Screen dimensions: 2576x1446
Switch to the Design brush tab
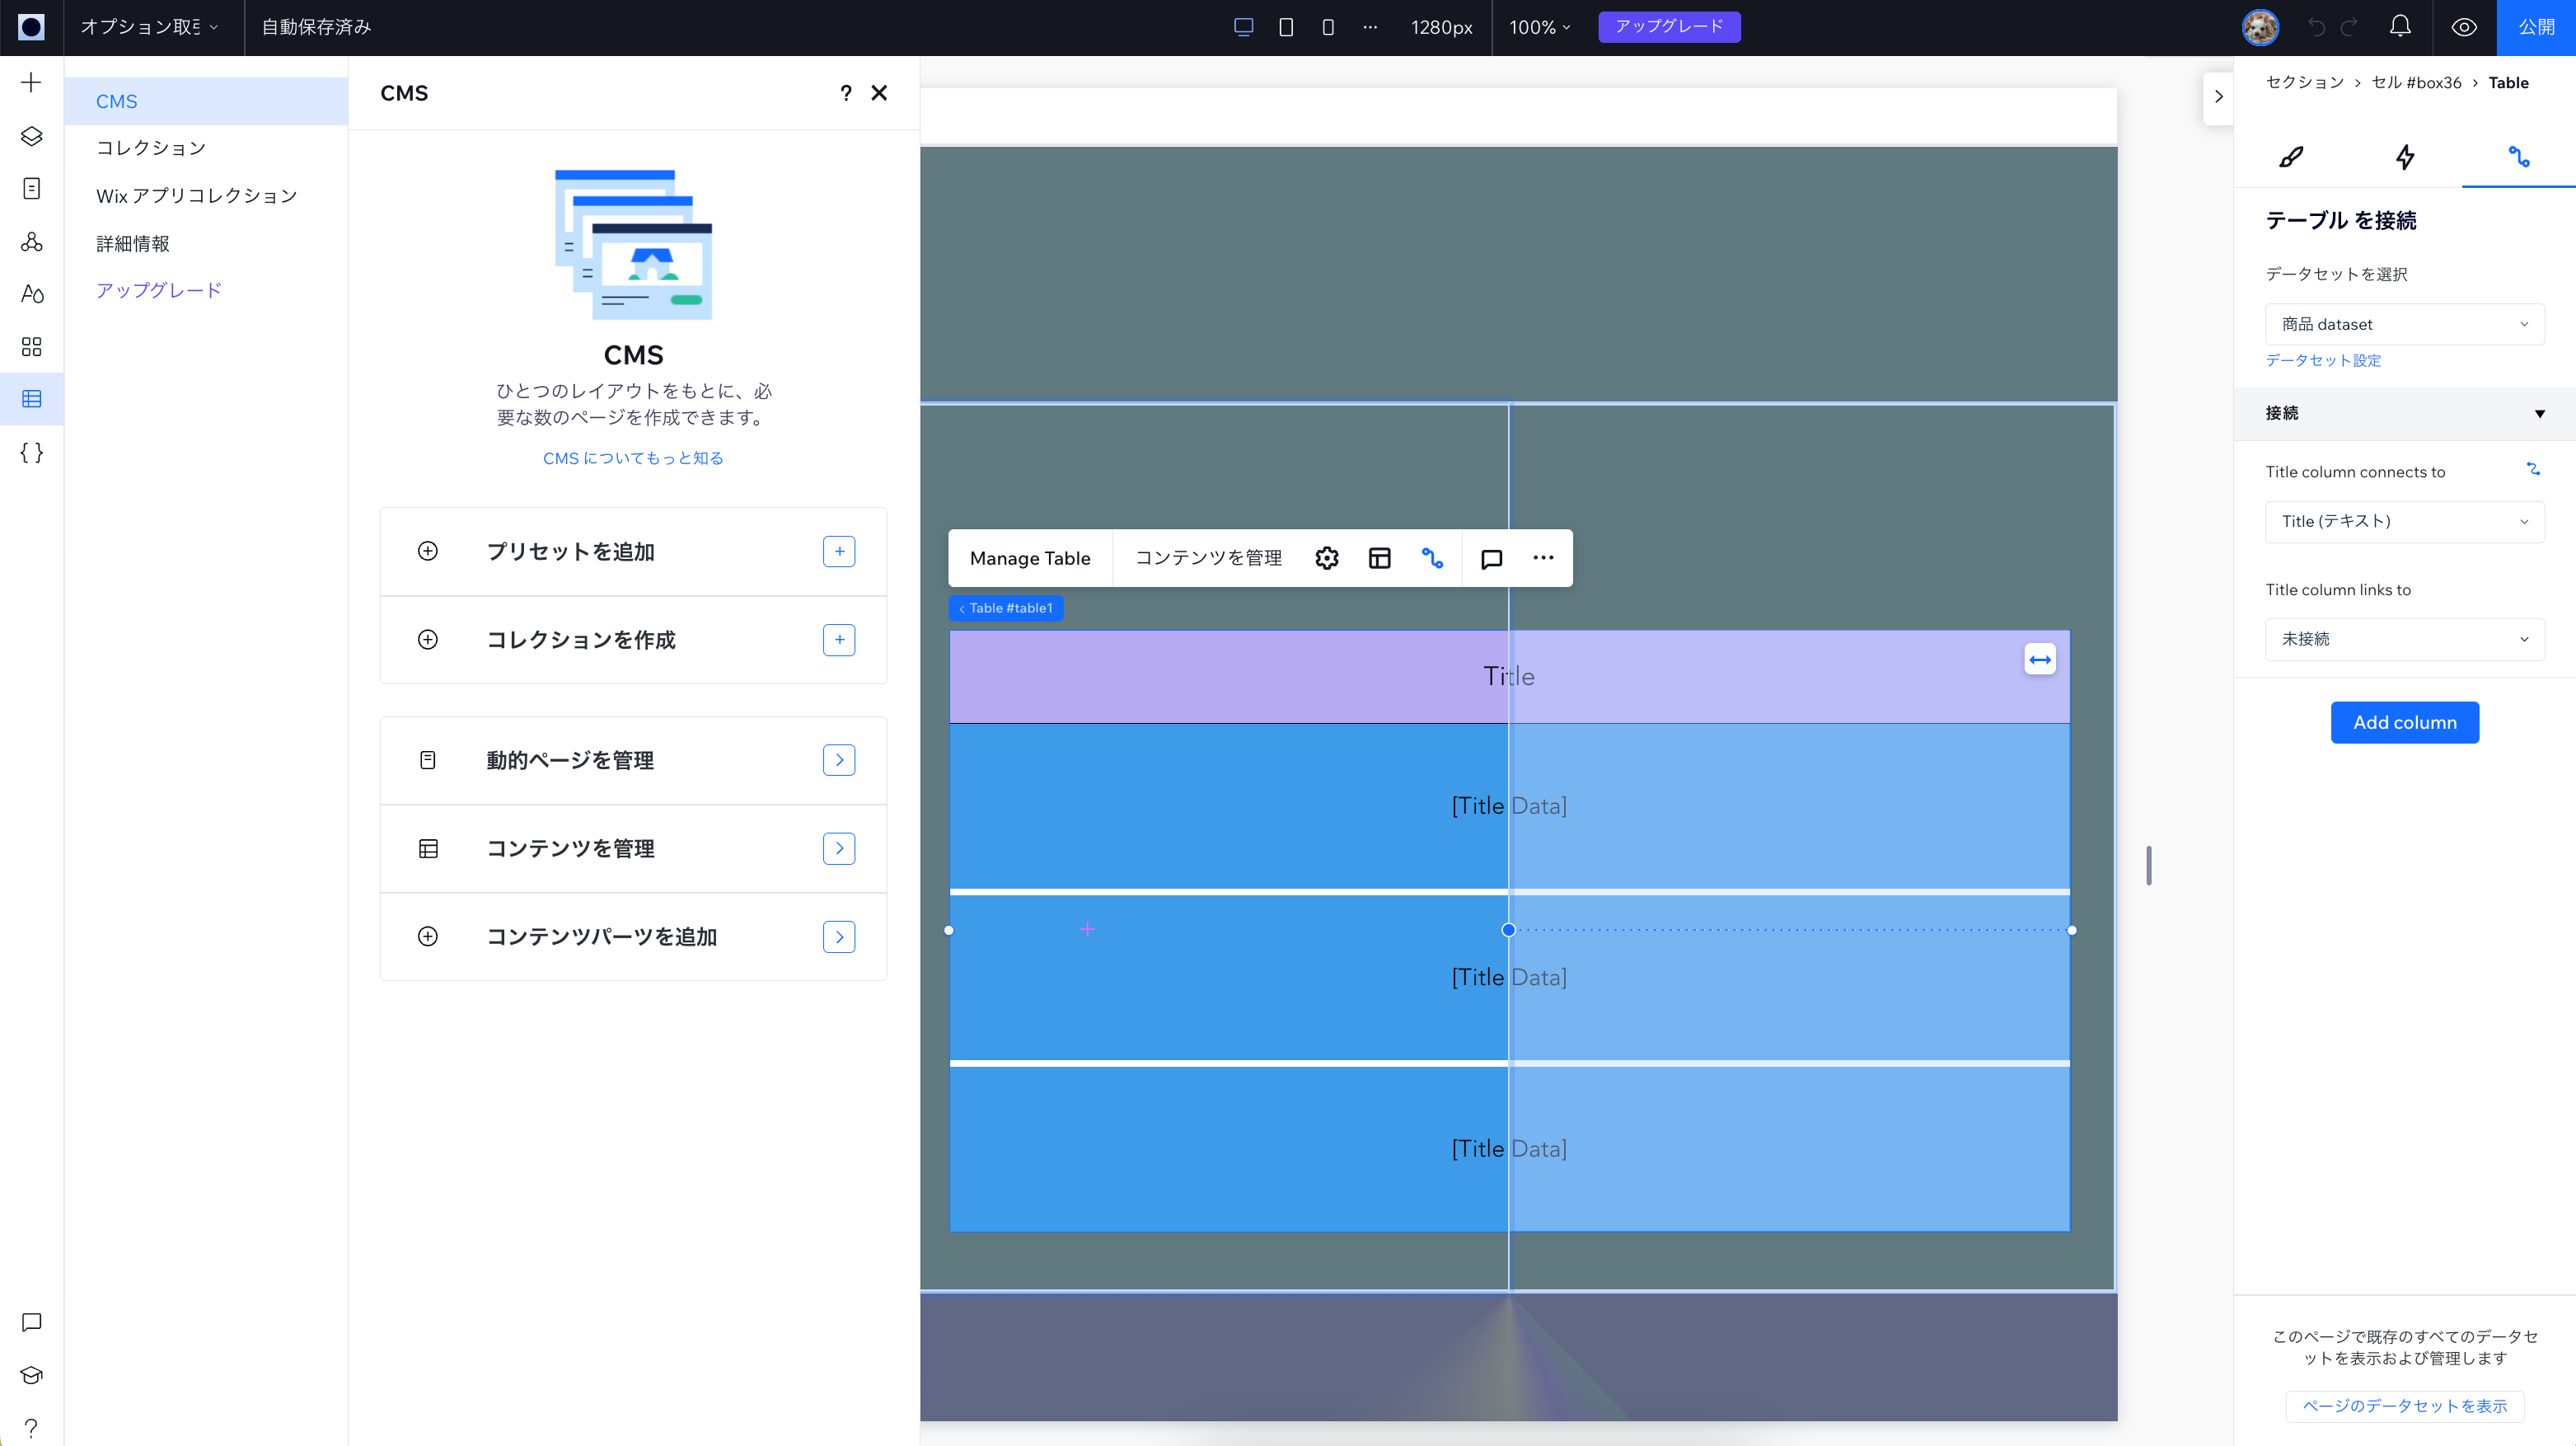2291,157
